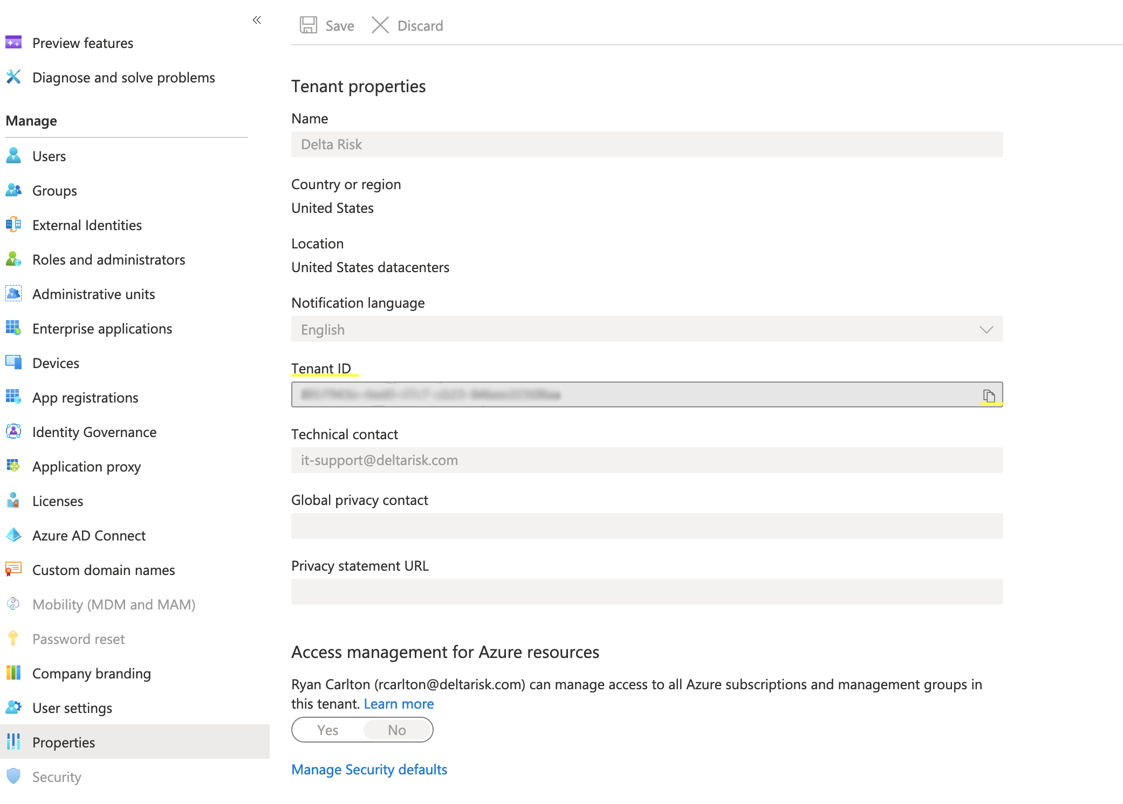Click the Roles and administrators icon
1123x804 pixels.
pyautogui.click(x=13, y=259)
